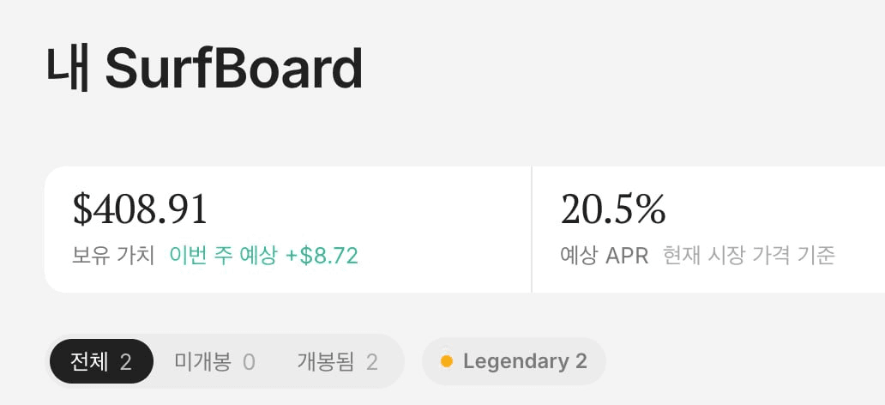885x405 pixels.
Task: Toggle the Legendary 2 filter chip
Action: 514,361
